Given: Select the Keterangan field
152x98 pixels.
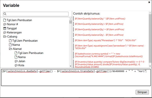Looking at the screenshot, I should 14,32.
